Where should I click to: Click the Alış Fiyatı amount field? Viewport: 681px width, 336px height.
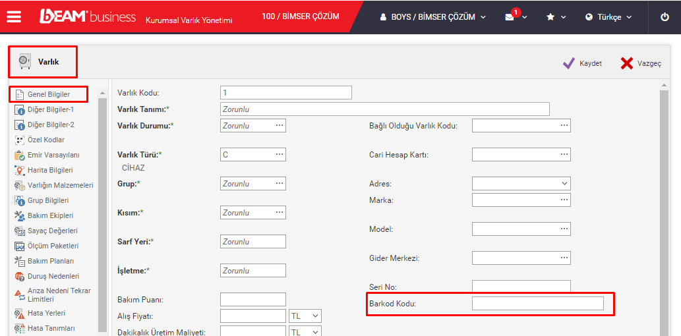coord(252,316)
